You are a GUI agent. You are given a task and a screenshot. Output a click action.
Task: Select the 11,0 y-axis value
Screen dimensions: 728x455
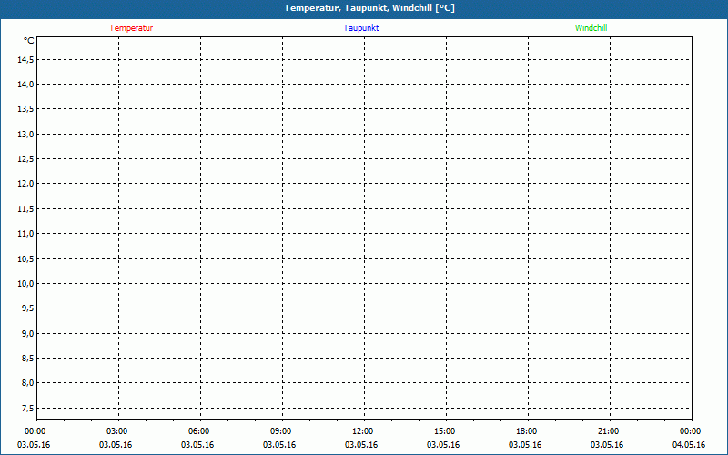tap(25, 234)
